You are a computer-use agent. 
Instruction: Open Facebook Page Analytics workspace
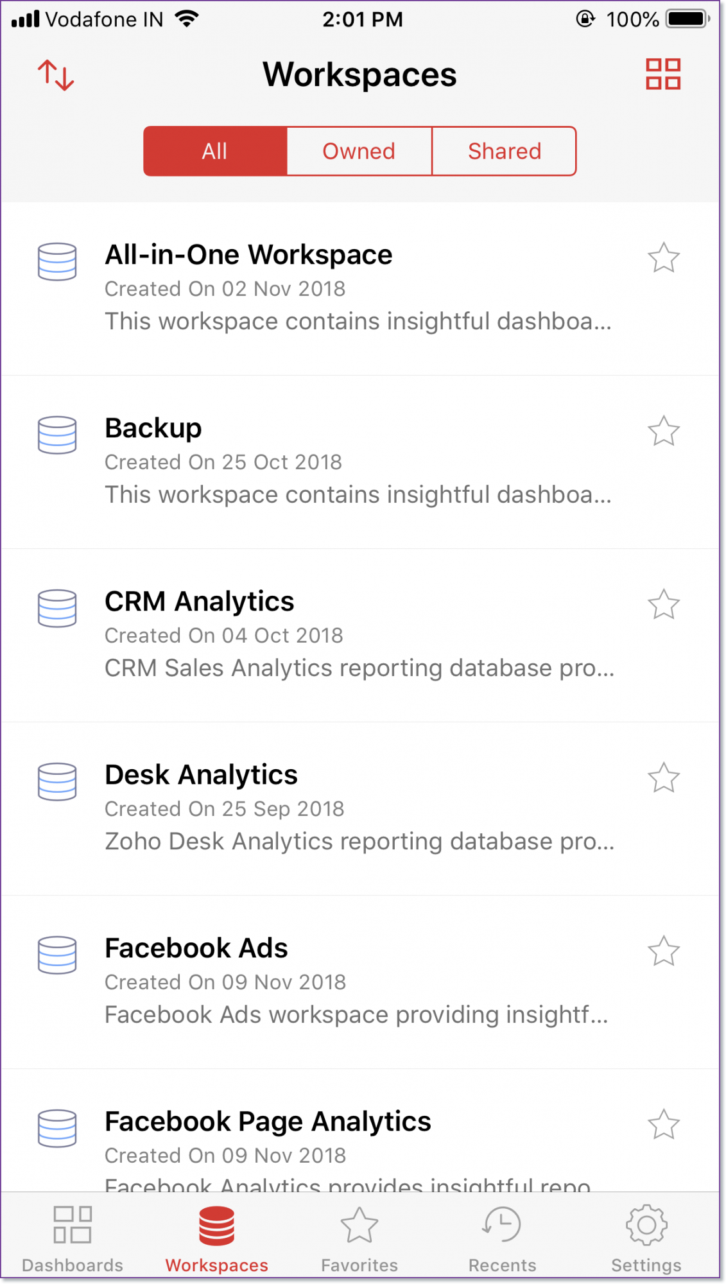(359, 1131)
